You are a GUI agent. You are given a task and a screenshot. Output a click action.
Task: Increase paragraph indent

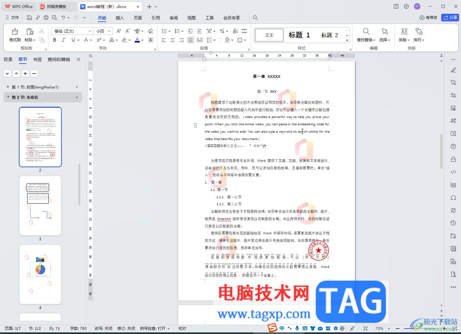coord(199,31)
